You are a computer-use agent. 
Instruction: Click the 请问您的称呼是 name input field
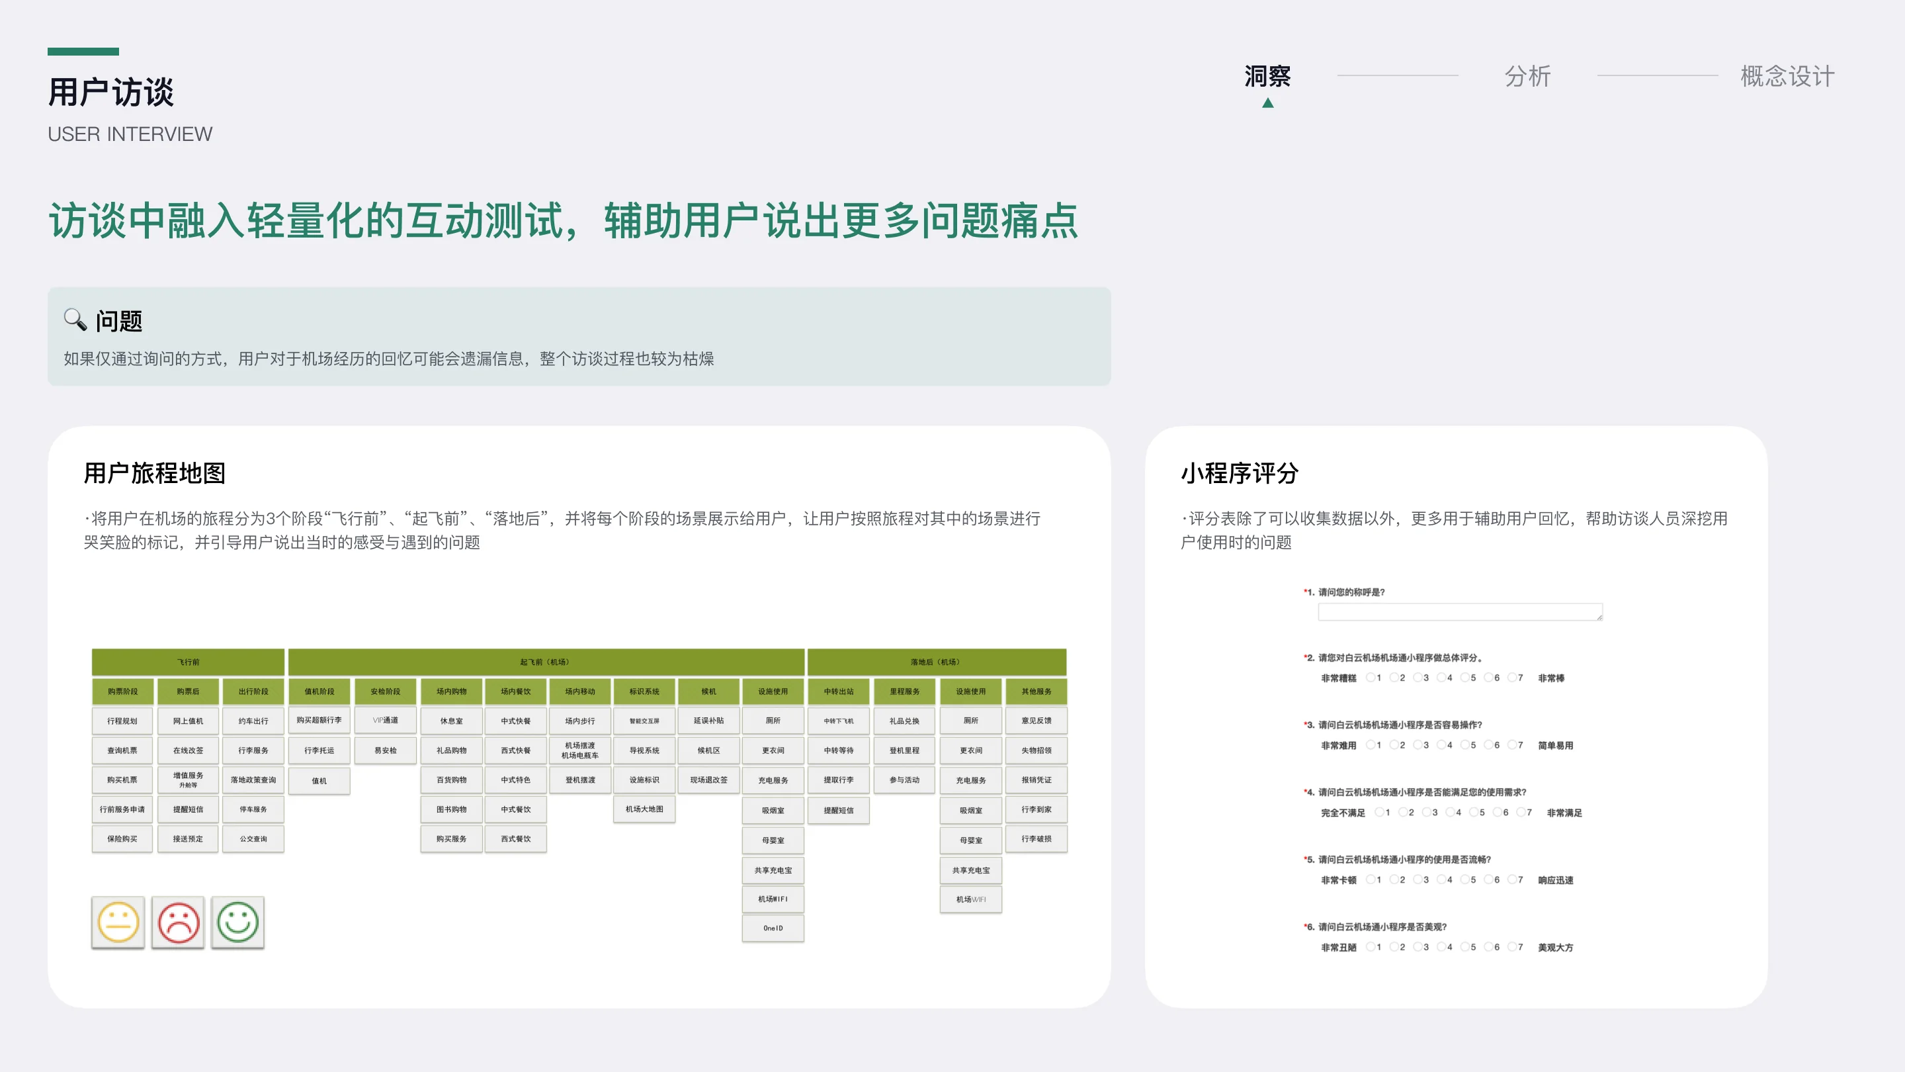coord(1460,612)
